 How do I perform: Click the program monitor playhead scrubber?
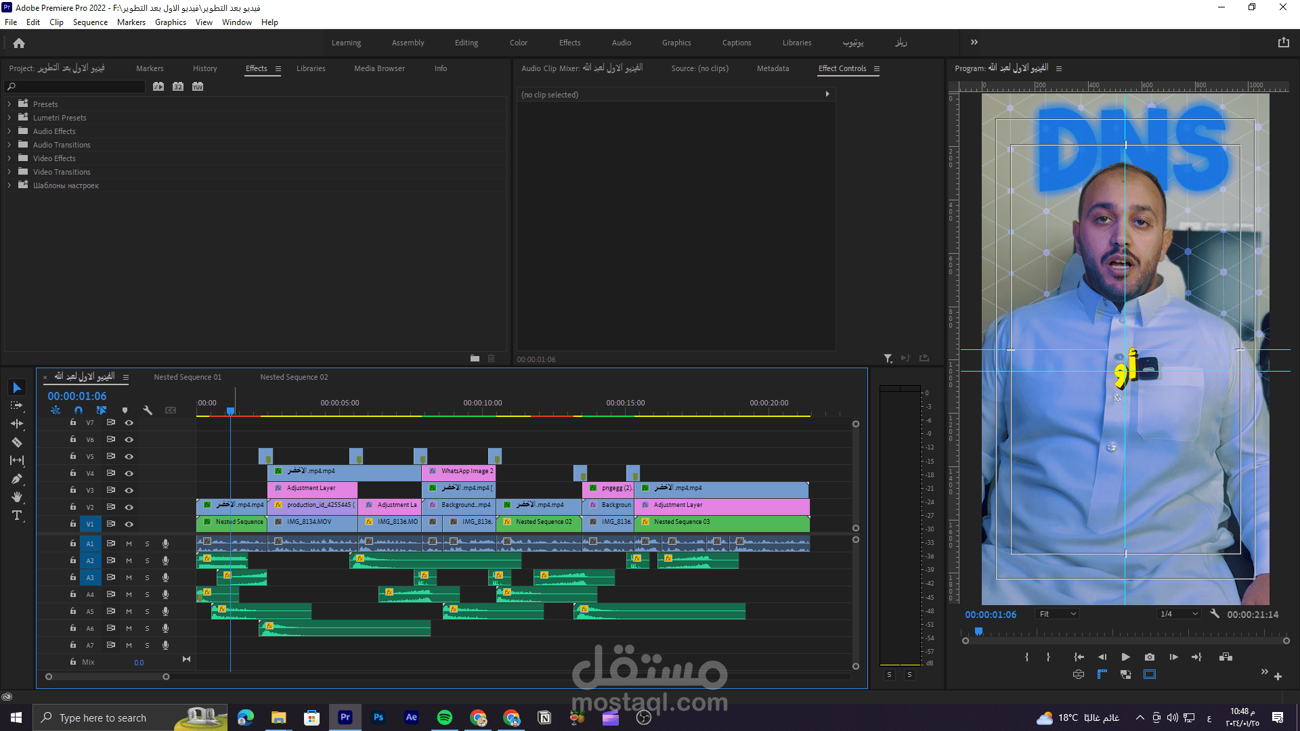[978, 632]
